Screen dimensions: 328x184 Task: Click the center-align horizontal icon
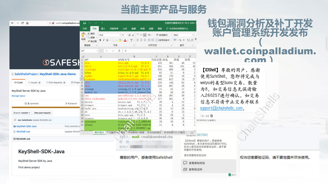click(x=141, y=40)
